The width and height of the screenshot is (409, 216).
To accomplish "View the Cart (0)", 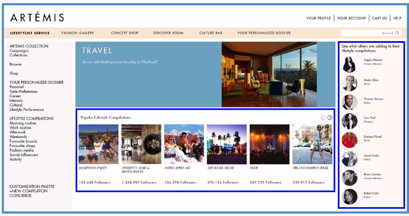I will (380, 18).
